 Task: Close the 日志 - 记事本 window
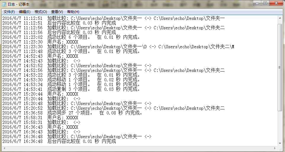(x=276, y=3)
